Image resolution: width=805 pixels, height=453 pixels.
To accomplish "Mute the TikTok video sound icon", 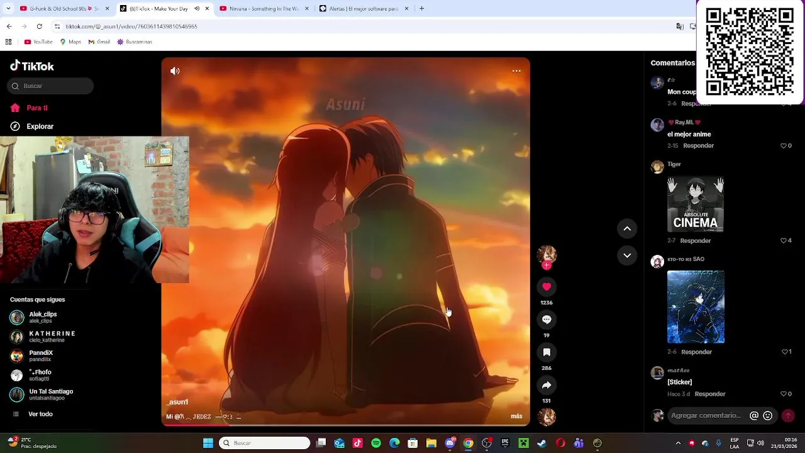I will 175,71.
